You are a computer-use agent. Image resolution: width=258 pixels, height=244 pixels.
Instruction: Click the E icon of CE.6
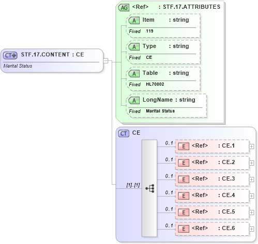[184, 229]
